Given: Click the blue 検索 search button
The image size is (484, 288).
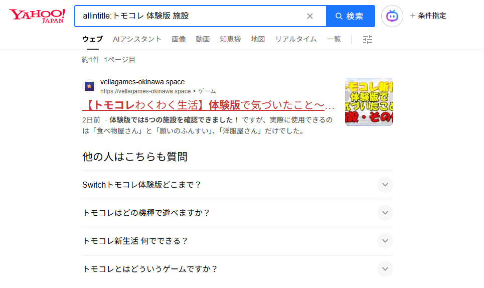Looking at the screenshot, I should coord(350,16).
